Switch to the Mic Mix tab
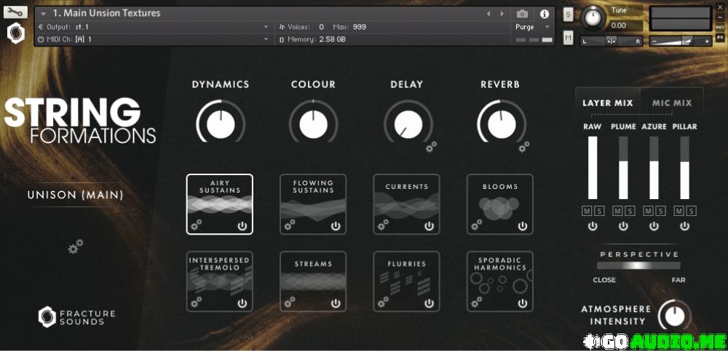 click(672, 103)
